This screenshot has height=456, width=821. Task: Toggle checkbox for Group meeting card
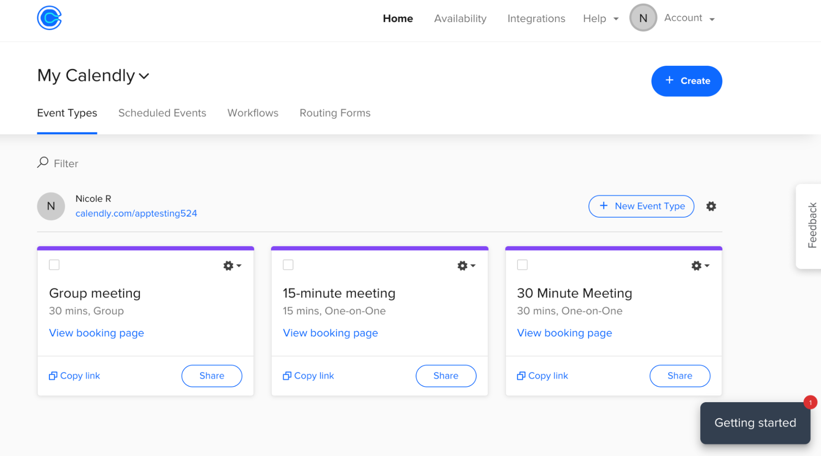point(55,265)
